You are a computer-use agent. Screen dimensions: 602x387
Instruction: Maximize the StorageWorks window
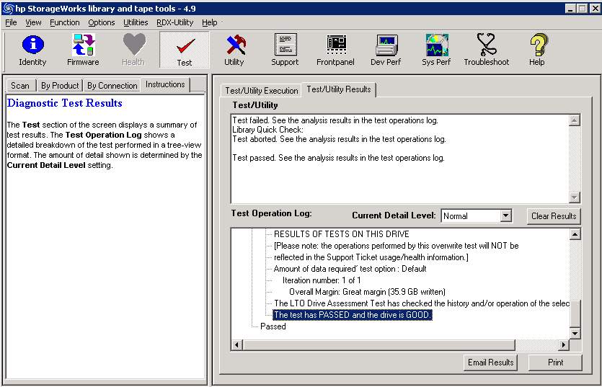coord(582,8)
